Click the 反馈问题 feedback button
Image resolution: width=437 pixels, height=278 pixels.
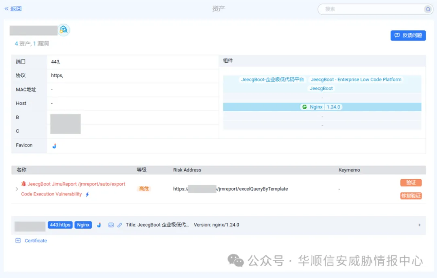coord(408,36)
